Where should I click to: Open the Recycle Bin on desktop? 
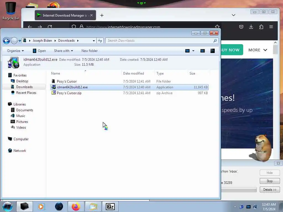coord(11,11)
